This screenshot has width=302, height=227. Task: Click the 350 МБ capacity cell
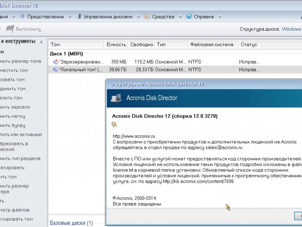click(x=119, y=62)
